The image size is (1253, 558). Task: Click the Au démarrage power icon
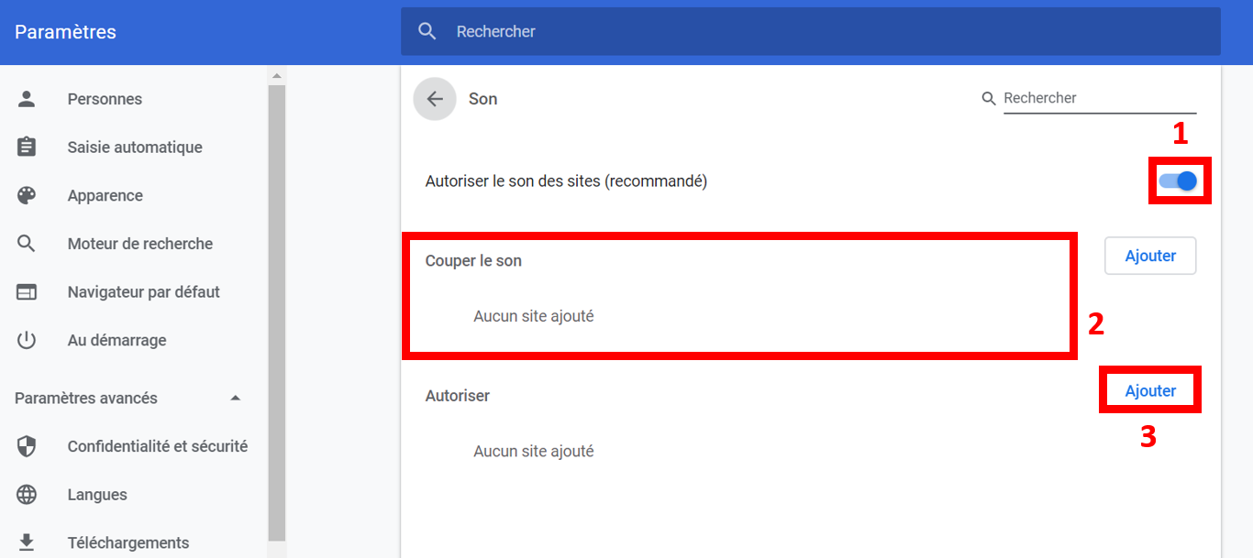tap(27, 341)
